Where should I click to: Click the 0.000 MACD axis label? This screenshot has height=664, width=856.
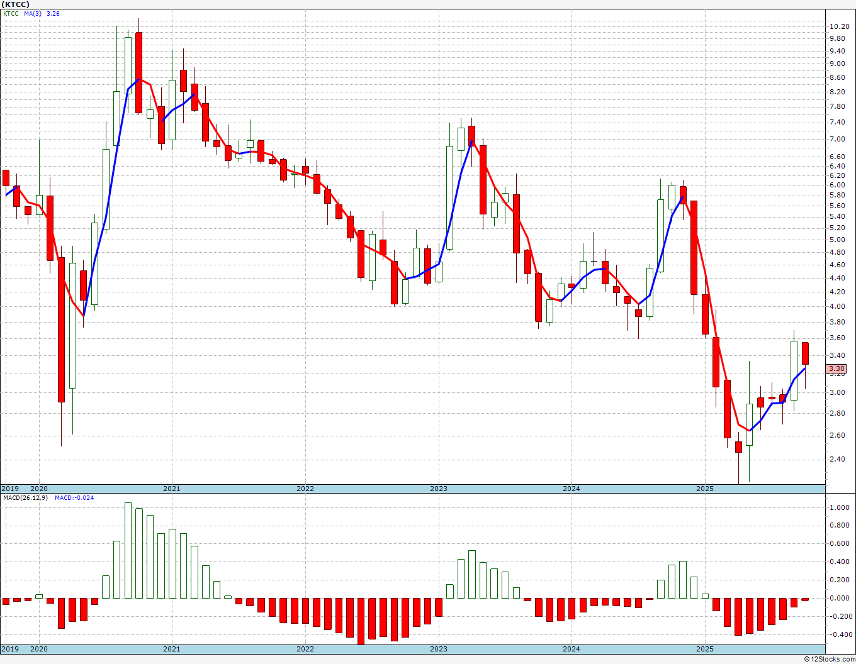coord(838,598)
